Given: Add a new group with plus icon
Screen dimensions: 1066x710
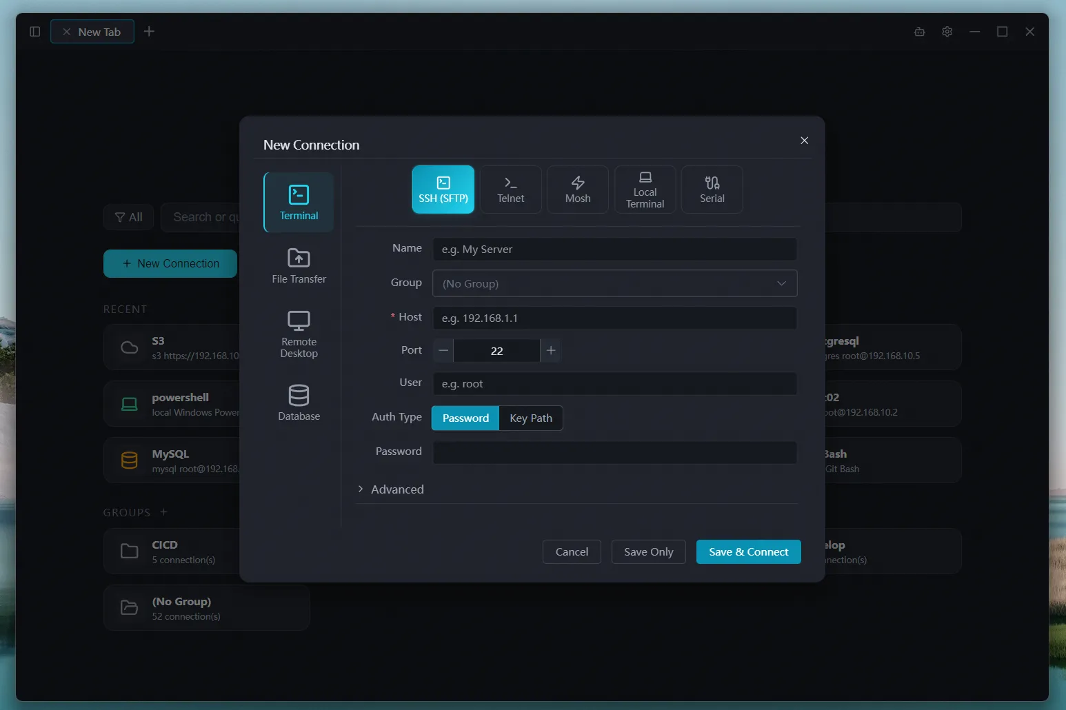Looking at the screenshot, I should 163,512.
